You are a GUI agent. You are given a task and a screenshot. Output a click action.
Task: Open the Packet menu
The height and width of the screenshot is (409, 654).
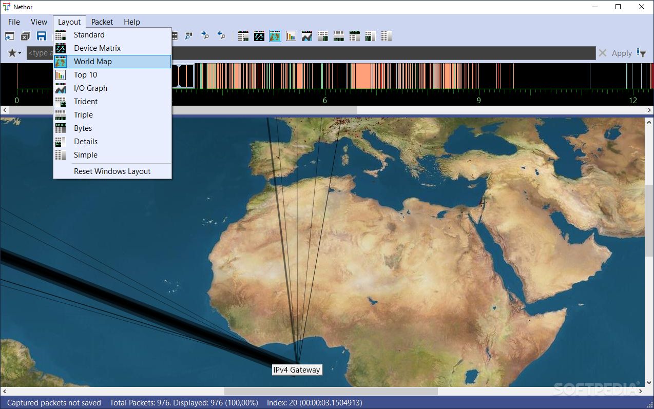pos(102,22)
